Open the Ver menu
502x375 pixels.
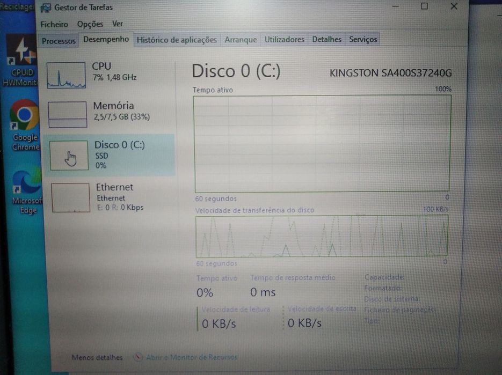pos(118,24)
